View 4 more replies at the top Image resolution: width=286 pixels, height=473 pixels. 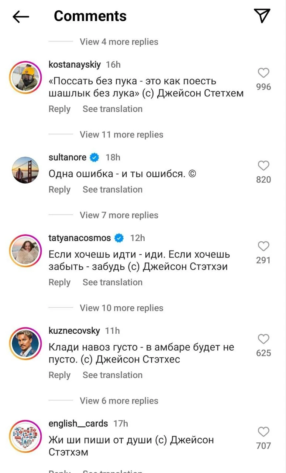click(x=118, y=42)
